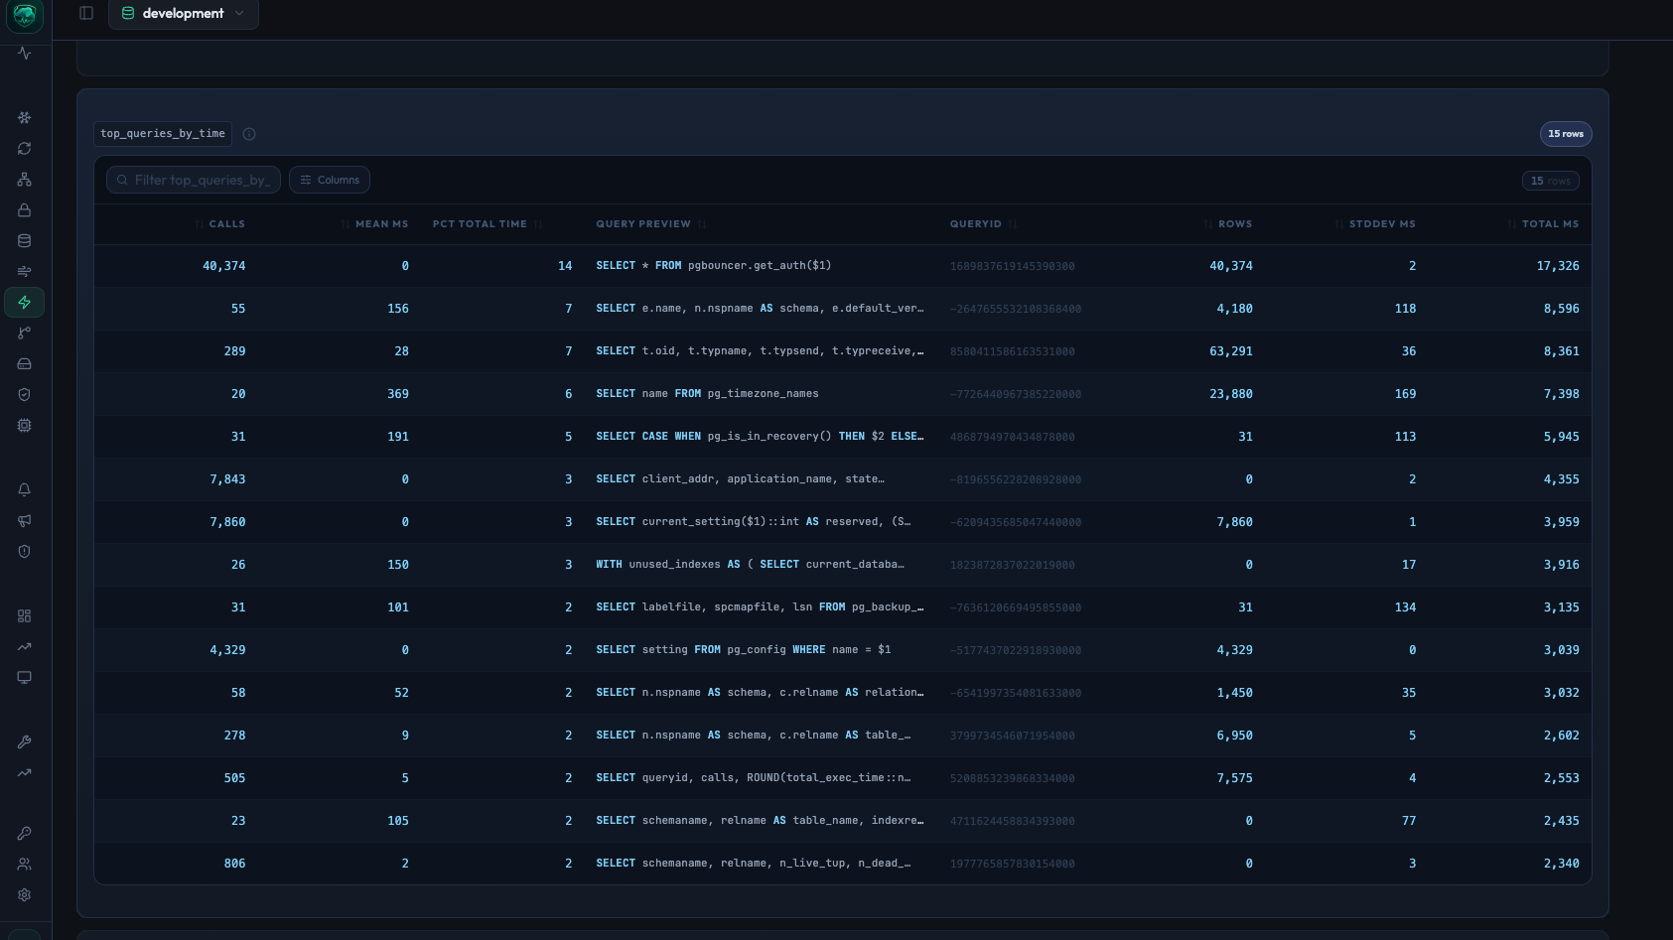This screenshot has width=1673, height=940.
Task: Open the trending icon below the wrench
Action: (25, 773)
